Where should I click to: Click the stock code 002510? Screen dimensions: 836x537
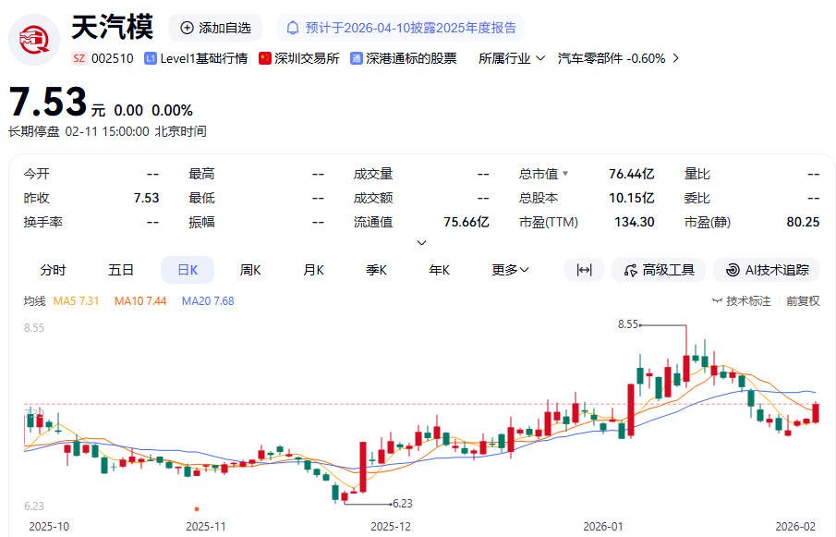pos(113,58)
